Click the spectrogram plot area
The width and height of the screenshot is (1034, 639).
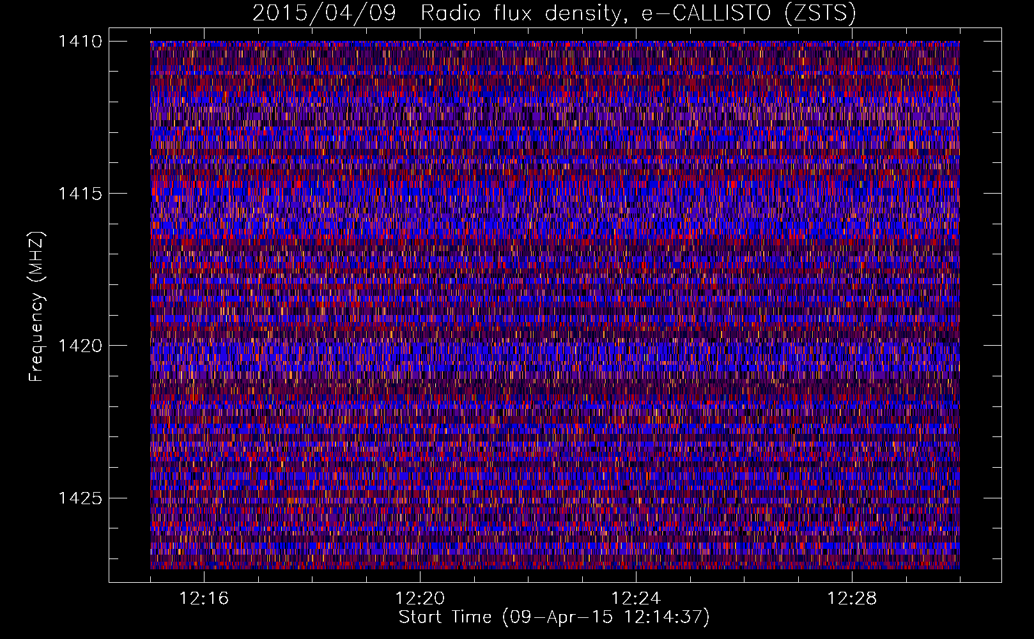(x=555, y=305)
